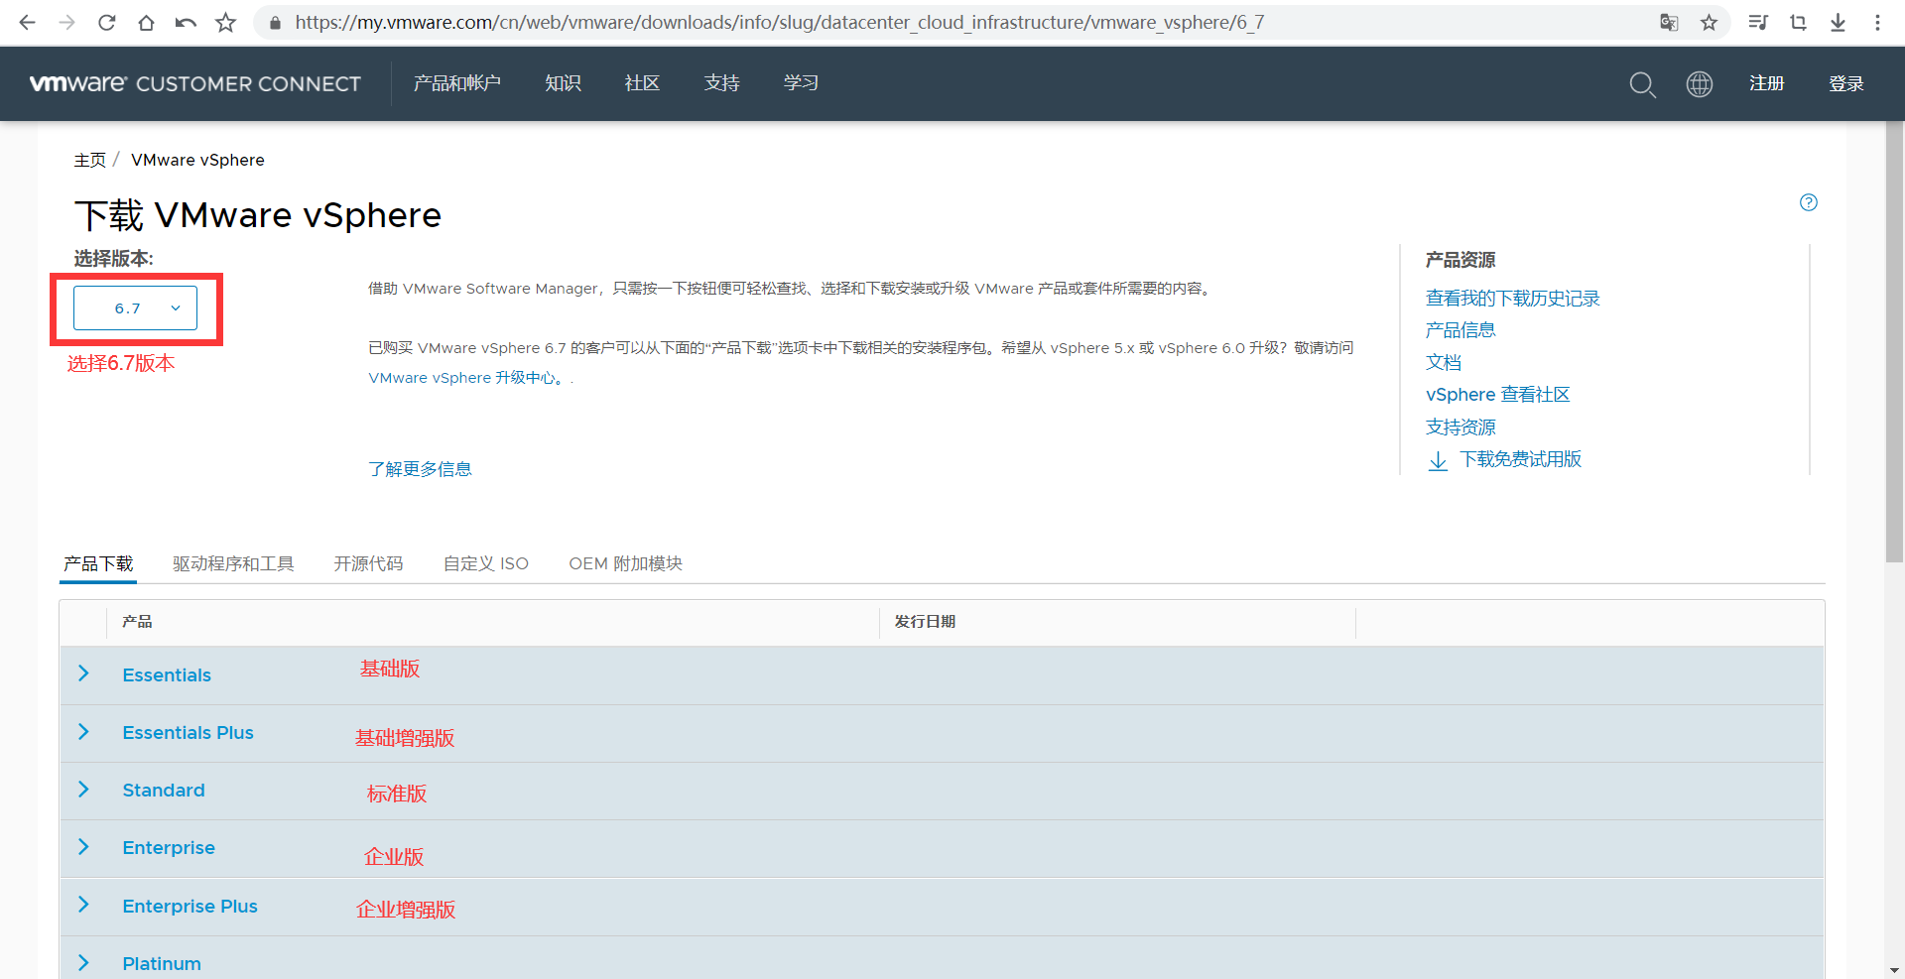Image resolution: width=1905 pixels, height=979 pixels.
Task: Open the 学习 menu
Action: tap(801, 83)
